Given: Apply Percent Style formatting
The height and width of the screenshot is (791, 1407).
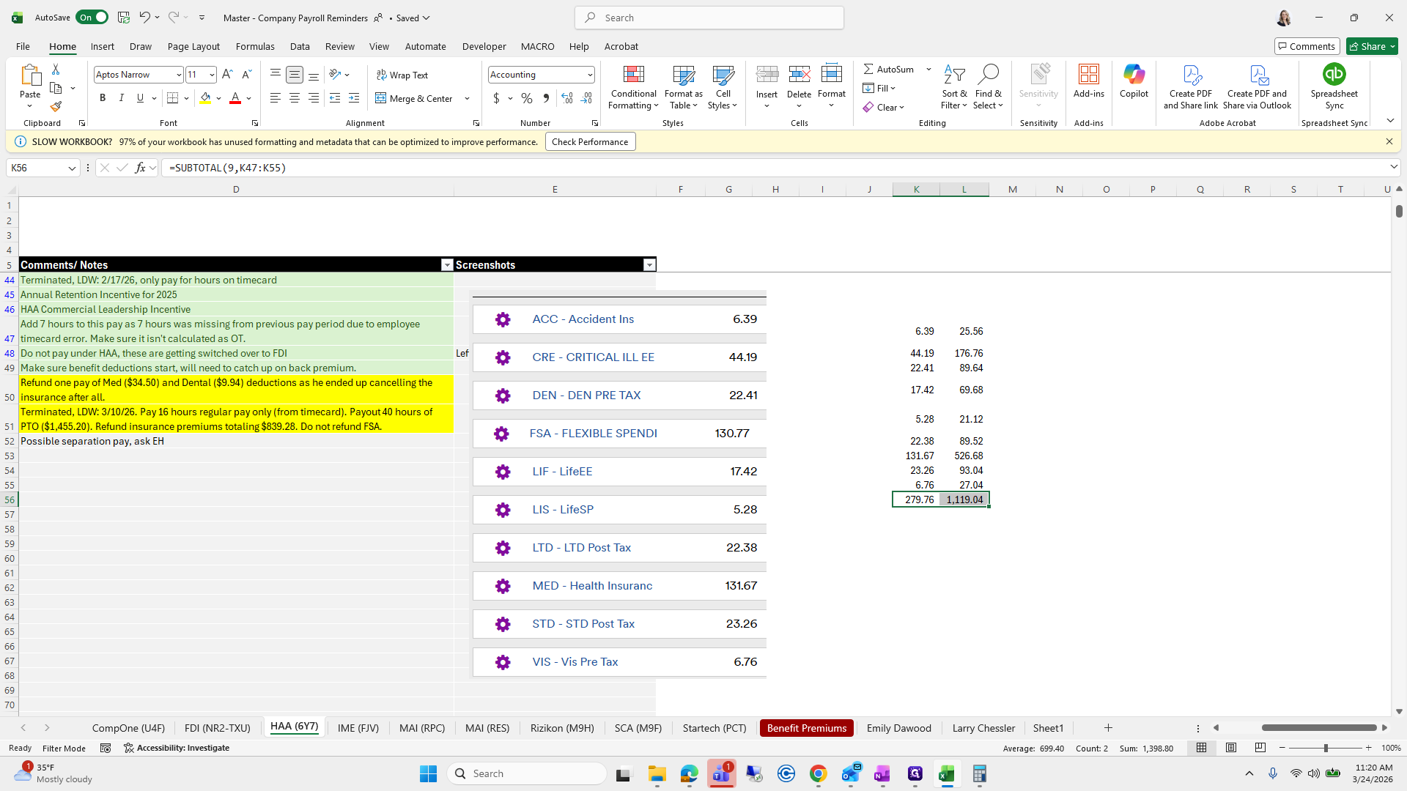Looking at the screenshot, I should tap(527, 98).
